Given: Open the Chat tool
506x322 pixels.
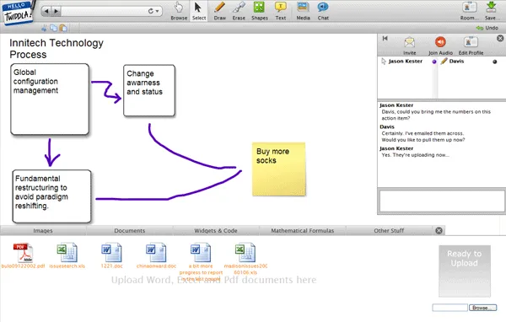Looking at the screenshot, I should tap(323, 11).
